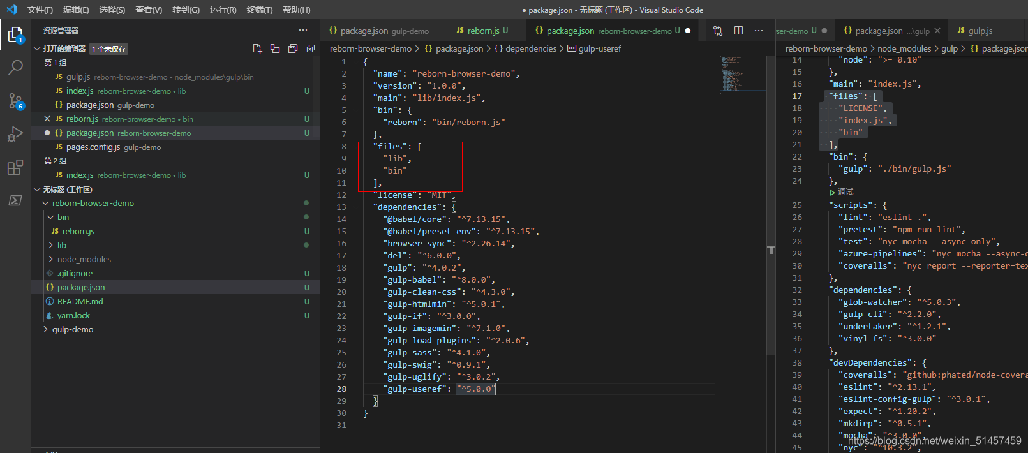1028x453 pixels.
Task: Expand the node_modules folder
Action: tap(50, 259)
